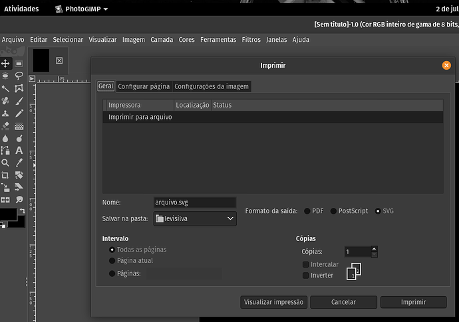This screenshot has width=459, height=322.
Task: Select the Dodge/Burn tool
Action: click(x=19, y=138)
